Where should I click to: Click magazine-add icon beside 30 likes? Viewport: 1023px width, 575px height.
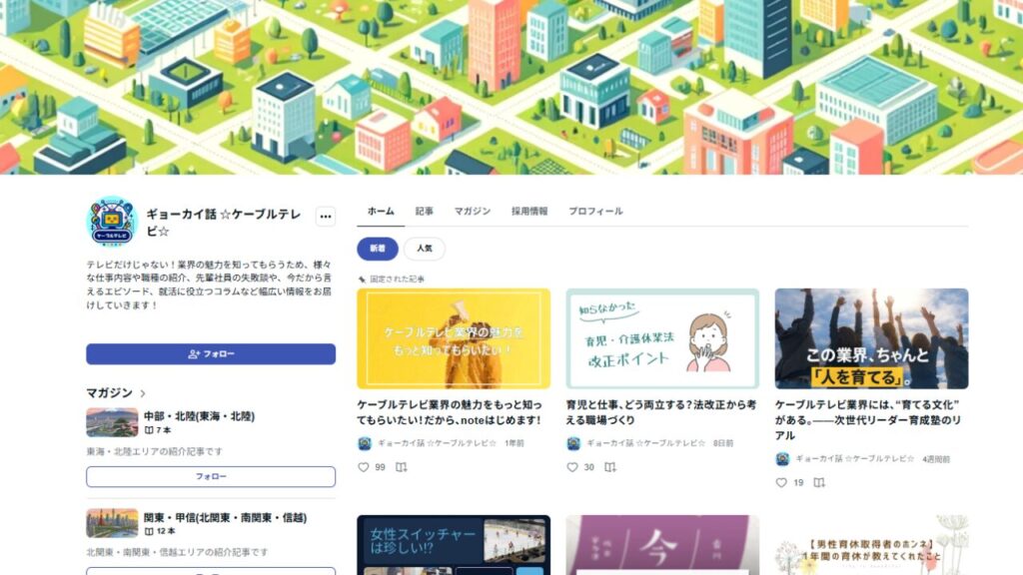(x=610, y=467)
